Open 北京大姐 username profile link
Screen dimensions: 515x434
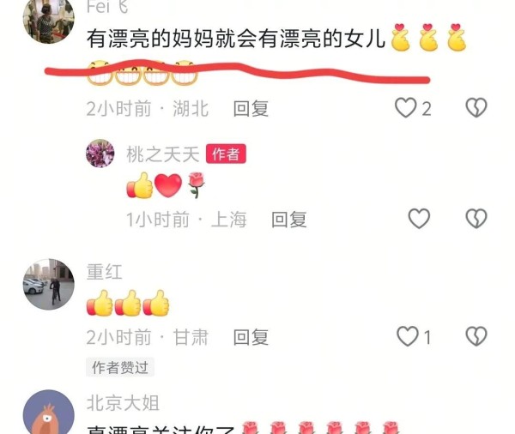pos(123,403)
